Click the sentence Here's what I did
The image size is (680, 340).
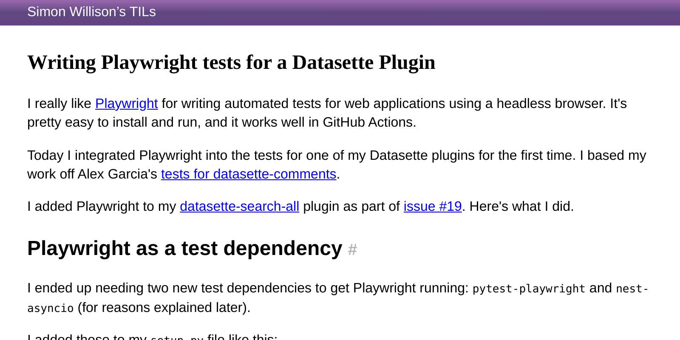(521, 206)
